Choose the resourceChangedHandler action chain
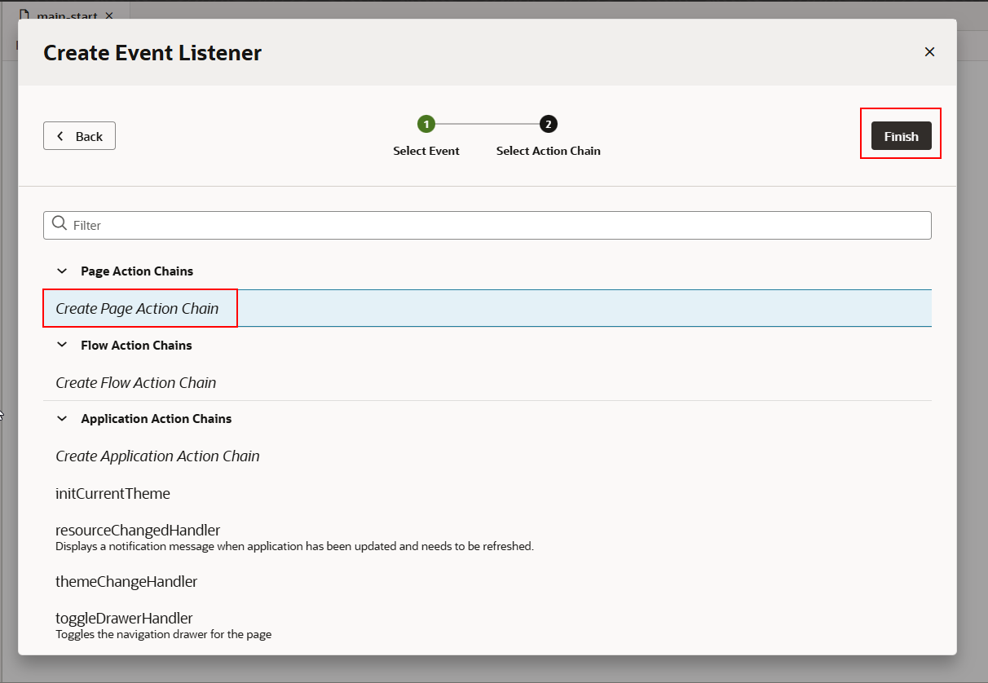This screenshot has width=988, height=683. (x=487, y=538)
